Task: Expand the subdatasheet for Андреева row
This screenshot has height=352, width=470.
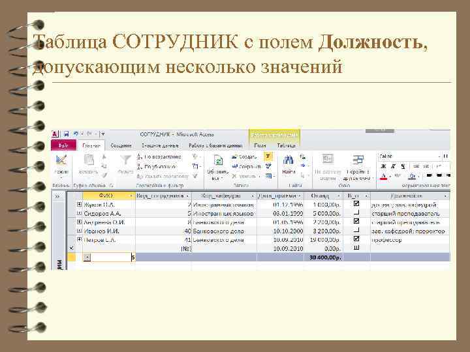Action: pos(79,222)
